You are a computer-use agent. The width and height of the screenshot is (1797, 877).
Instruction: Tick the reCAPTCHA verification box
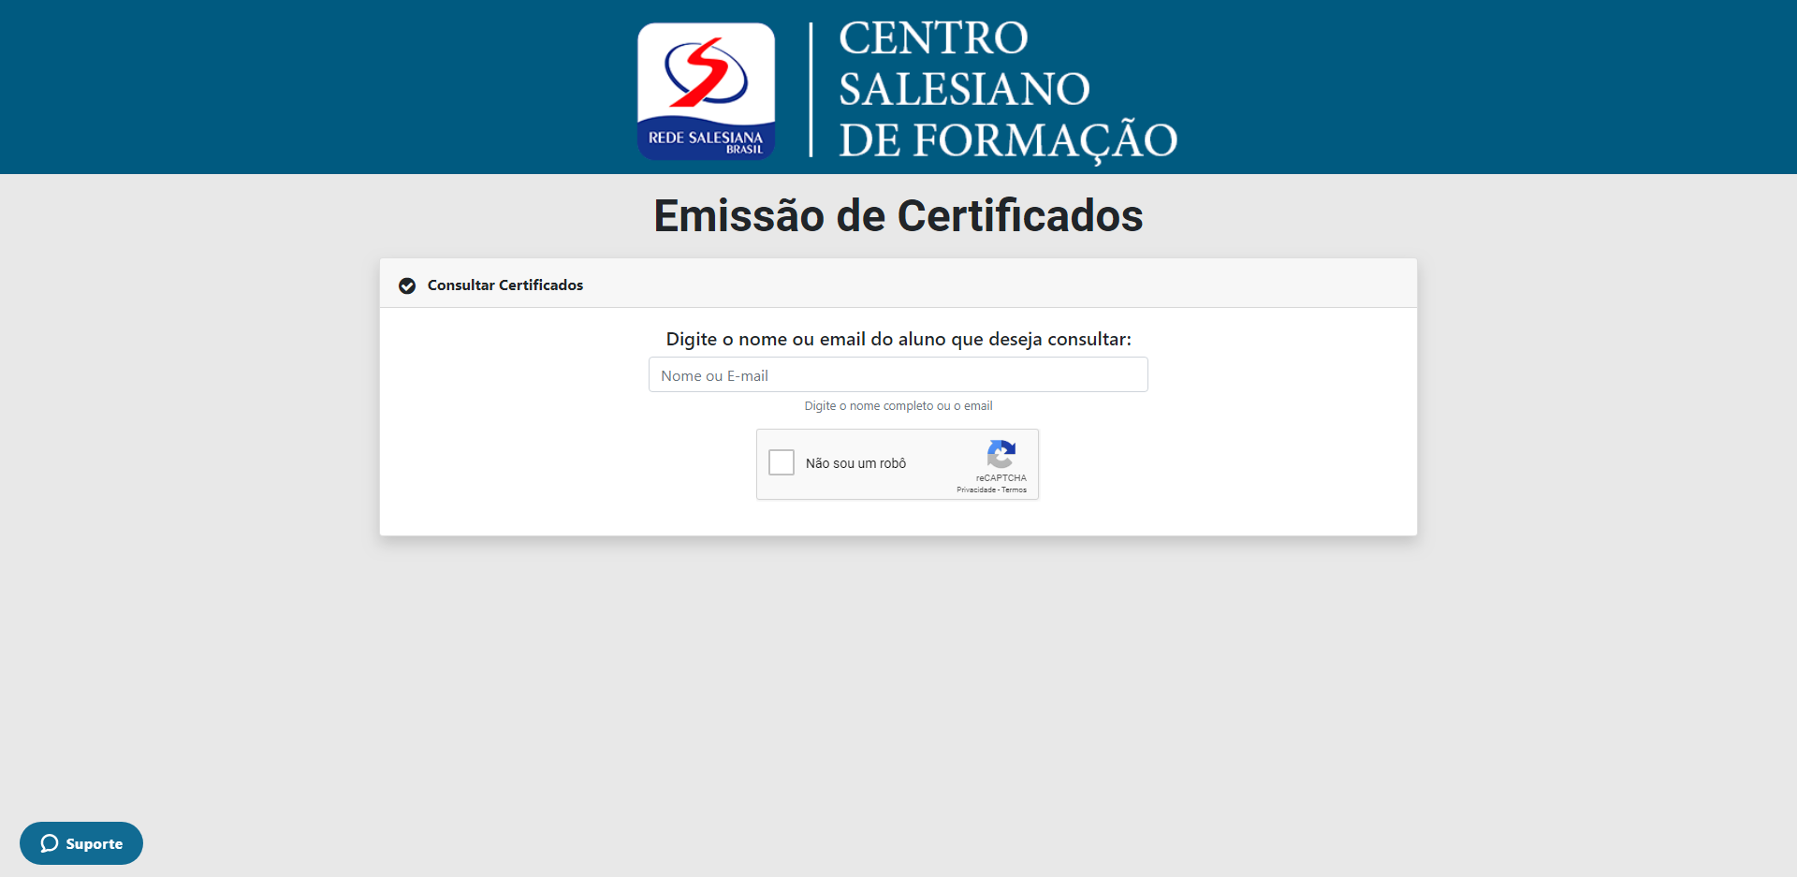coord(782,462)
